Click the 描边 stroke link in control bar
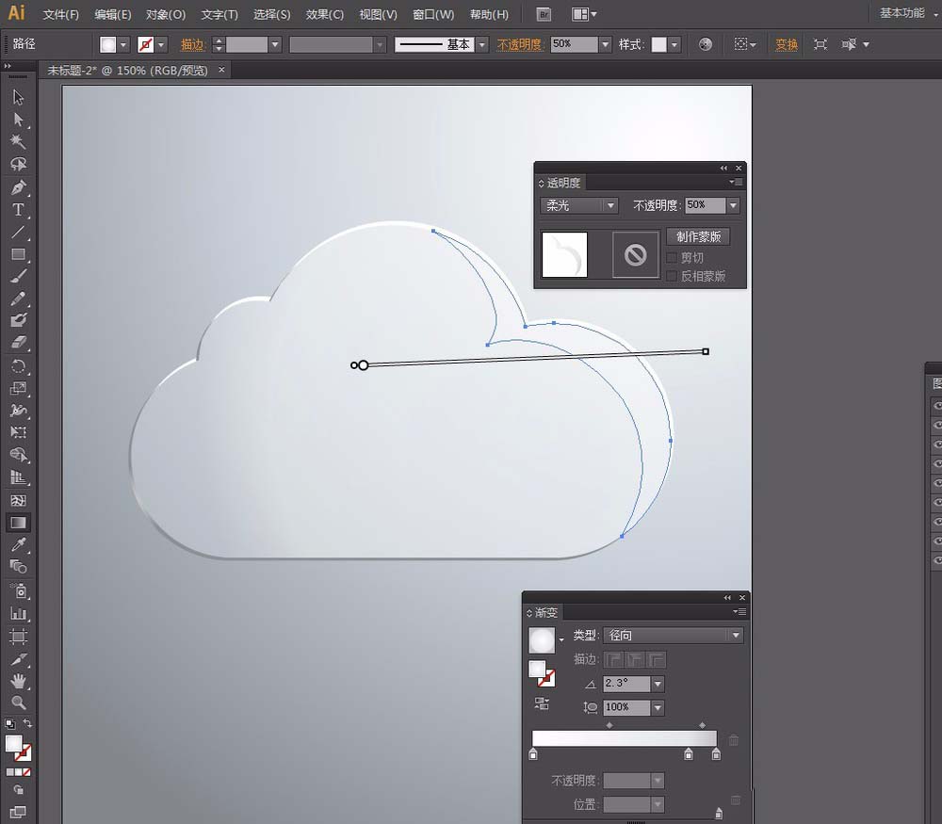The height and width of the screenshot is (824, 942). [192, 44]
